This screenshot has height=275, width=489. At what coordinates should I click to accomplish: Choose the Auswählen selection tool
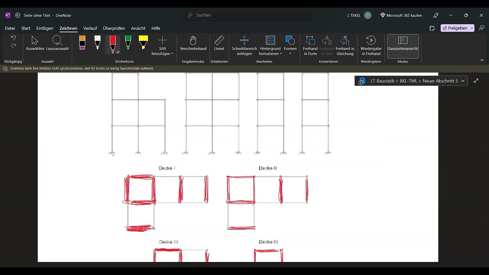click(35, 44)
